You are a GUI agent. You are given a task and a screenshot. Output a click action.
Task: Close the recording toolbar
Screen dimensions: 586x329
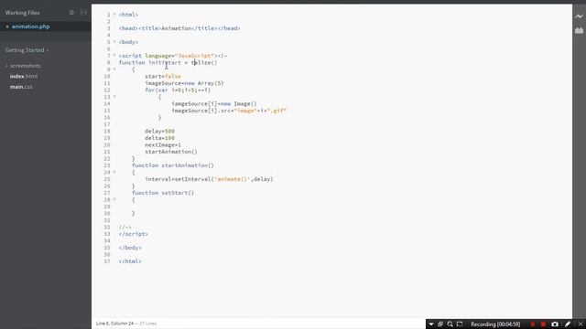coord(580,324)
